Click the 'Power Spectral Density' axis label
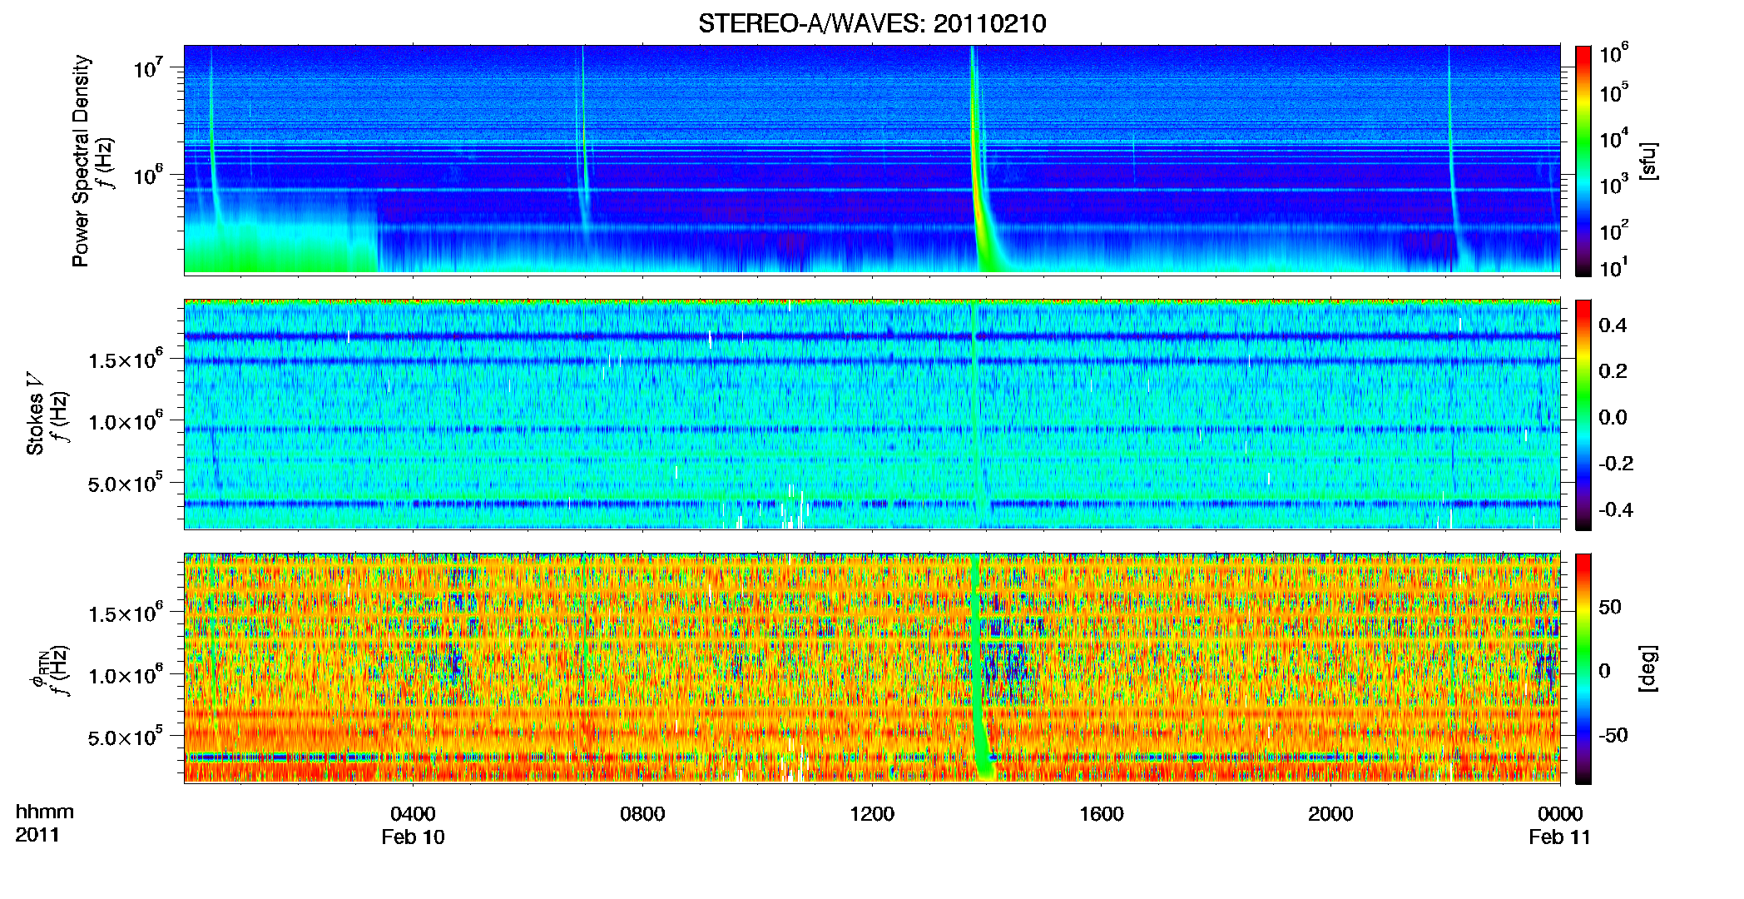The image size is (1744, 899). tap(80, 161)
